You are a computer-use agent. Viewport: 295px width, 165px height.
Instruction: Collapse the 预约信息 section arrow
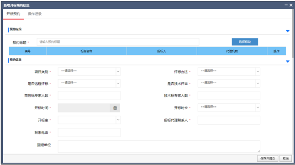(288, 61)
